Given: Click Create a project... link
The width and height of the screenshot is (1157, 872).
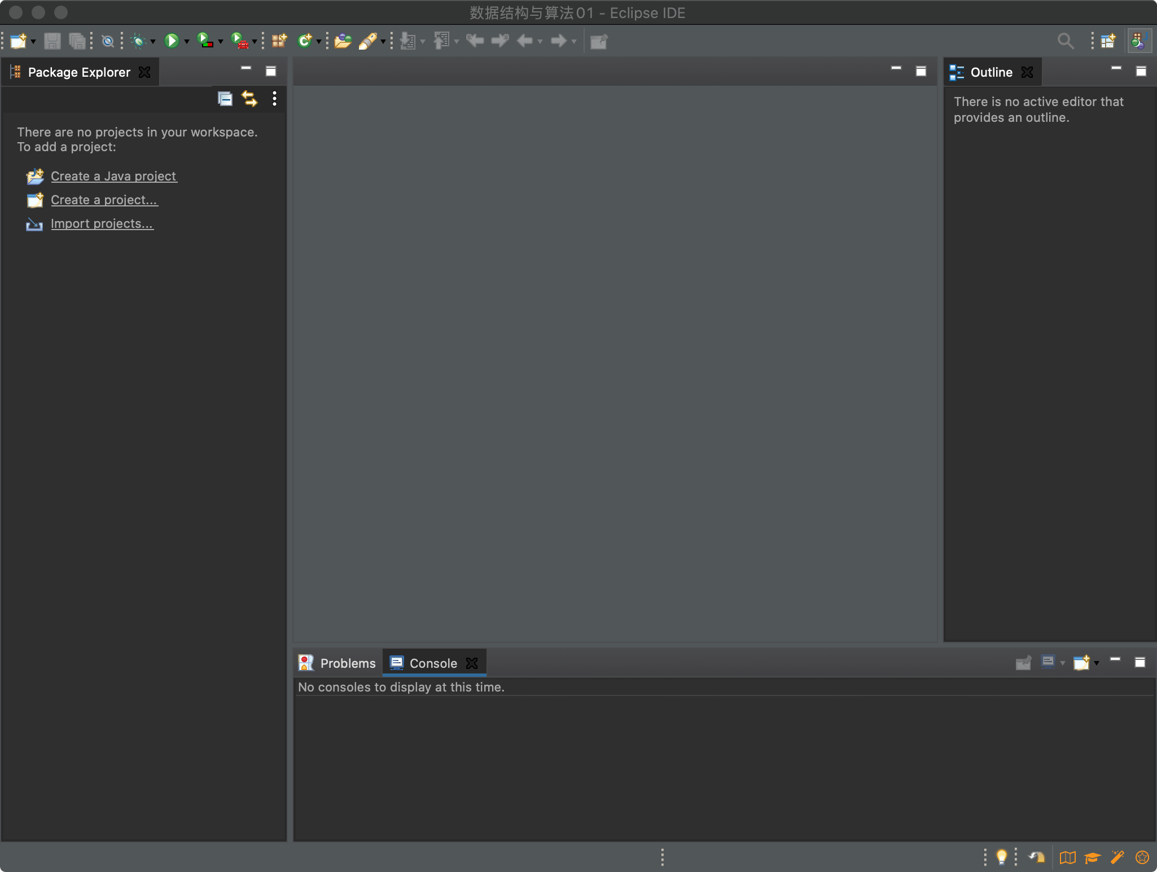Looking at the screenshot, I should pyautogui.click(x=104, y=200).
